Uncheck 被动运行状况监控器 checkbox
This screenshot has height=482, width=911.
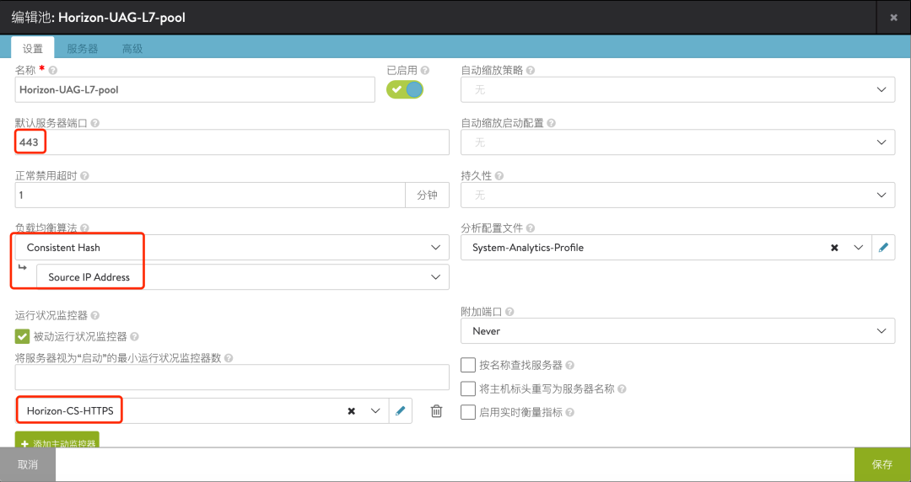point(22,336)
